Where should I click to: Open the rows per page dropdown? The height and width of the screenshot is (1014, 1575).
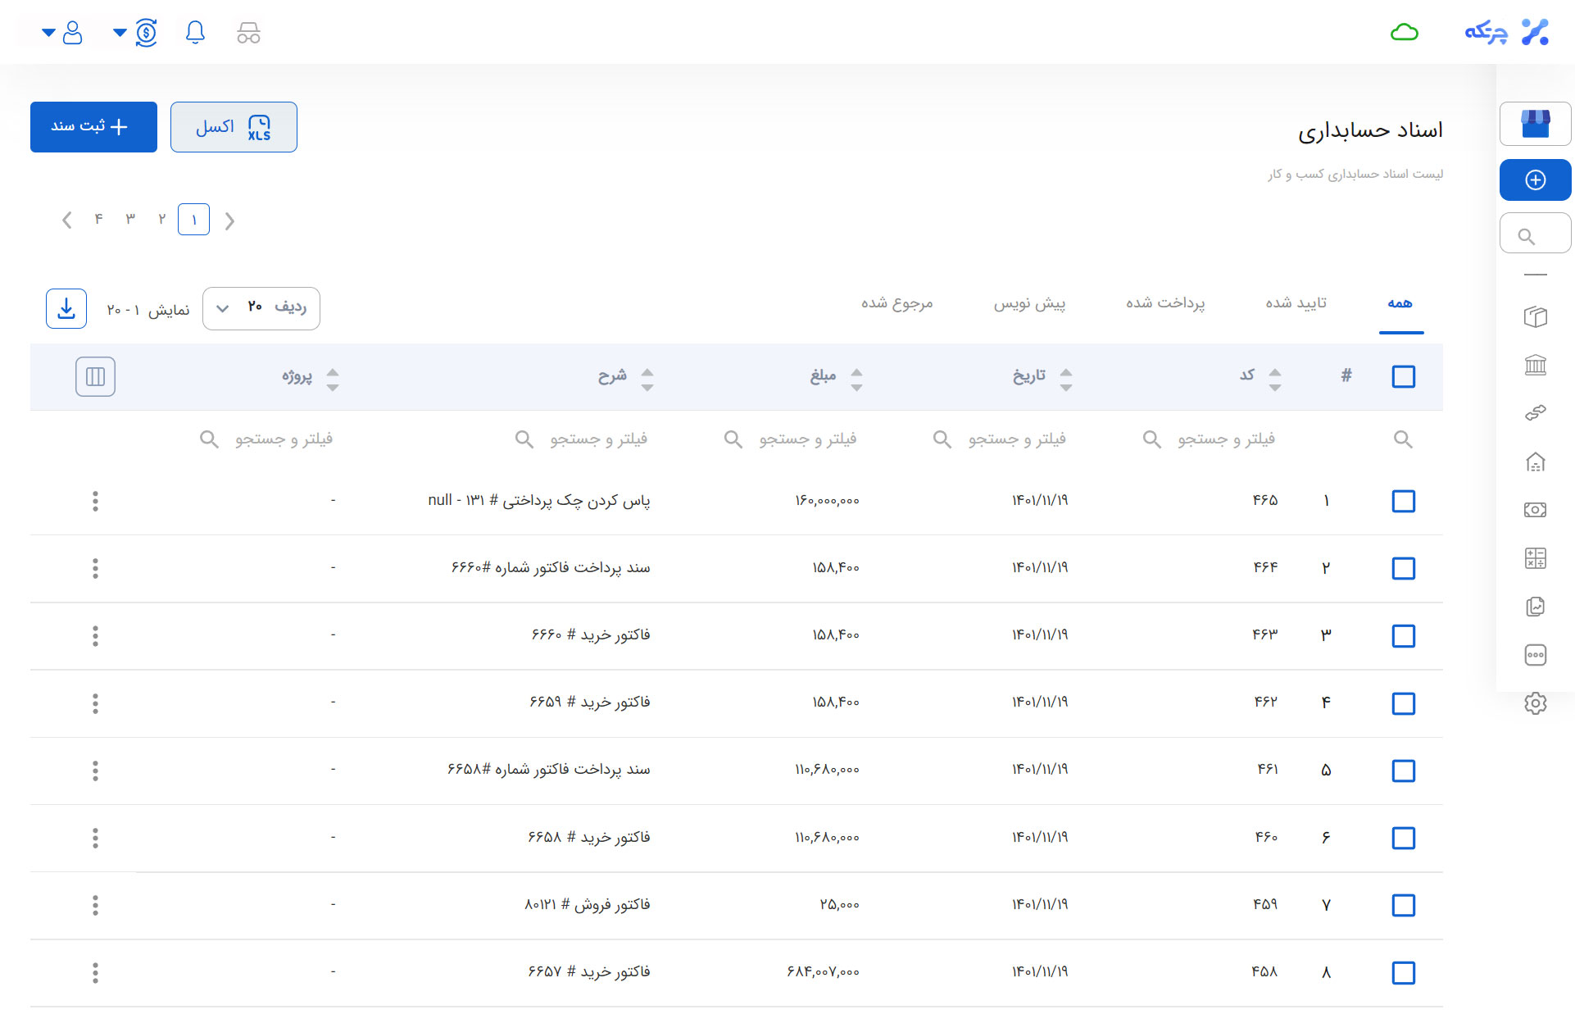[x=261, y=308]
